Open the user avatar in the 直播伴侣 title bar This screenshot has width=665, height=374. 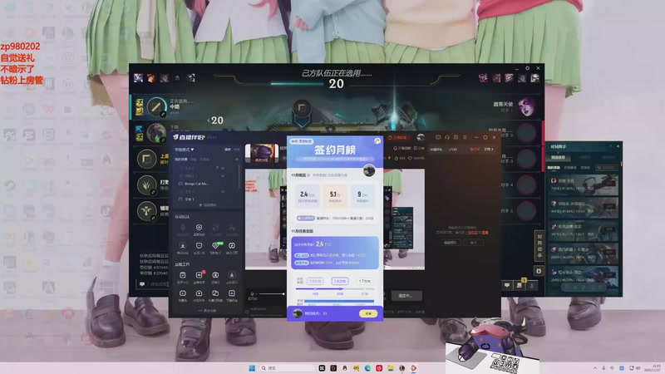[421, 137]
